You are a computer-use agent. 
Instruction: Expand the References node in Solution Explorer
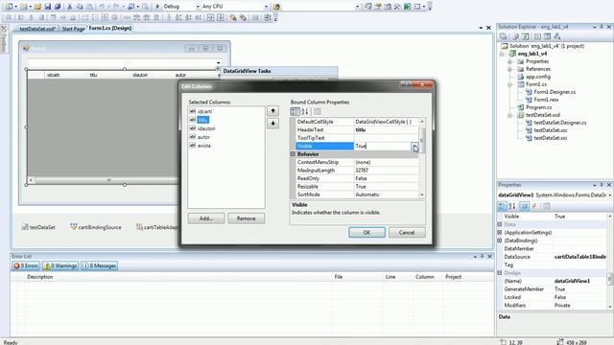pos(509,69)
